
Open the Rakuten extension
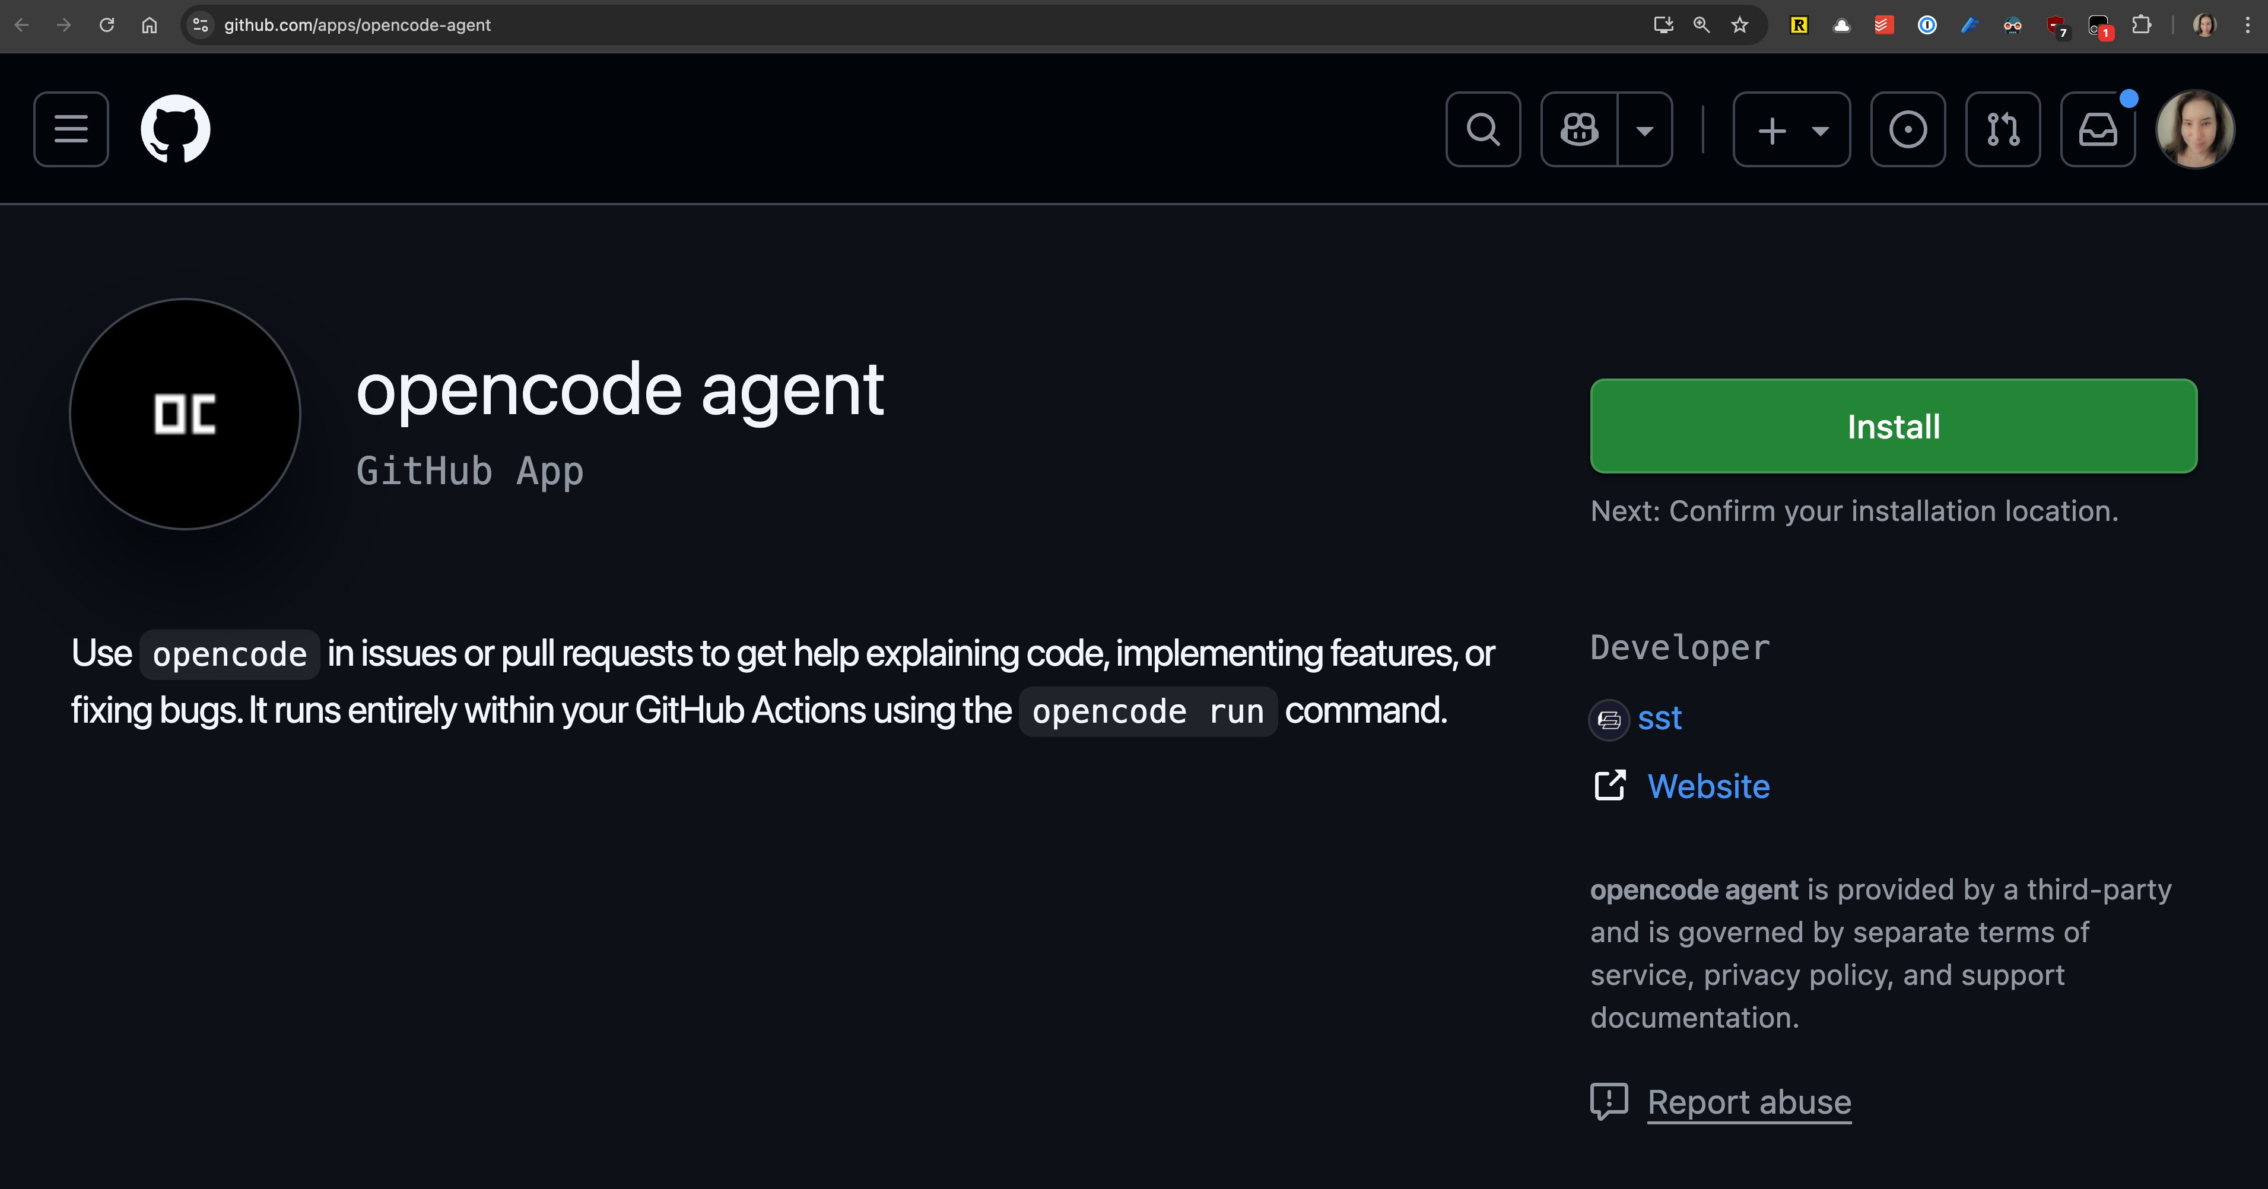click(1799, 25)
